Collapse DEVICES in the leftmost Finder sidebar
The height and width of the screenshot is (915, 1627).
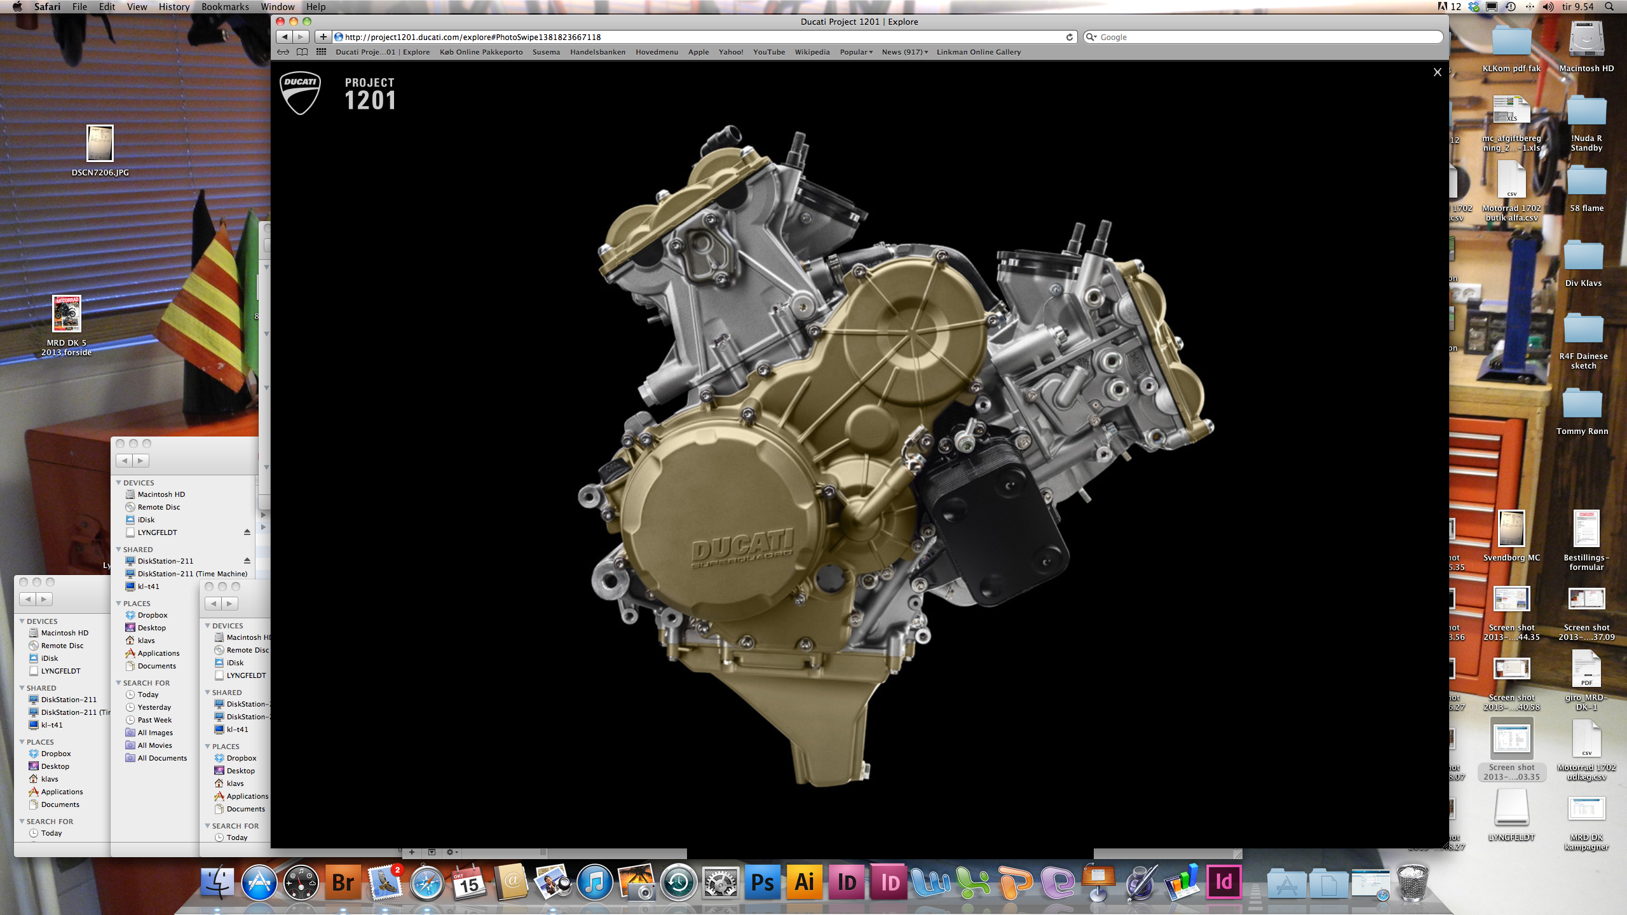click(22, 621)
